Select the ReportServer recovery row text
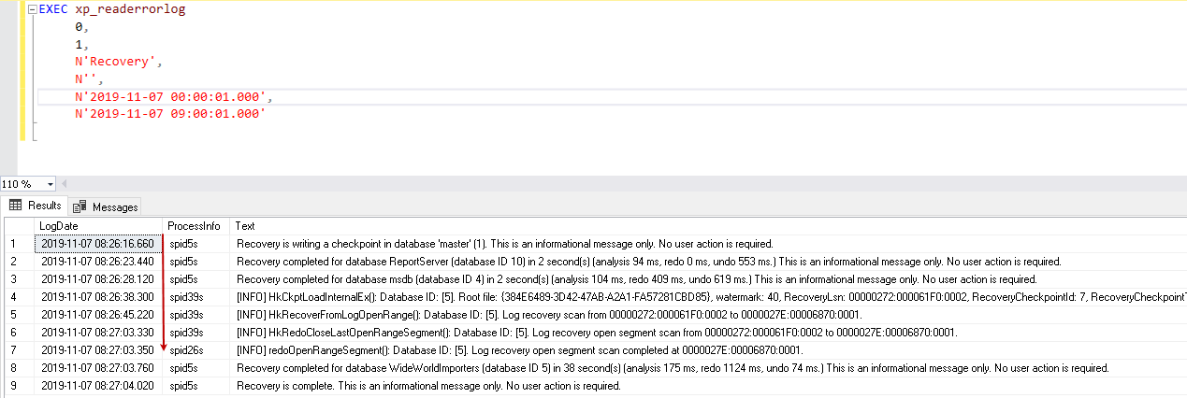1187x398 pixels. tap(648, 262)
